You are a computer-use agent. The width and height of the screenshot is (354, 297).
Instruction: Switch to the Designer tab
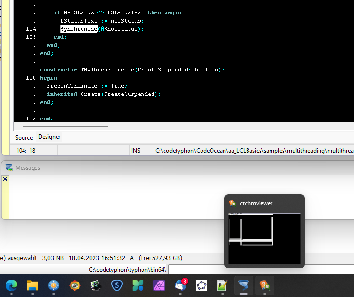coord(49,137)
